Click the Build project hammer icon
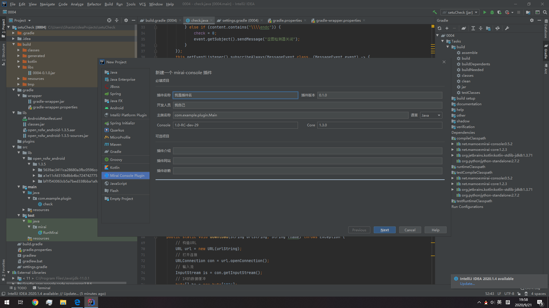Viewport: 549px width, 308px height. coord(435,12)
